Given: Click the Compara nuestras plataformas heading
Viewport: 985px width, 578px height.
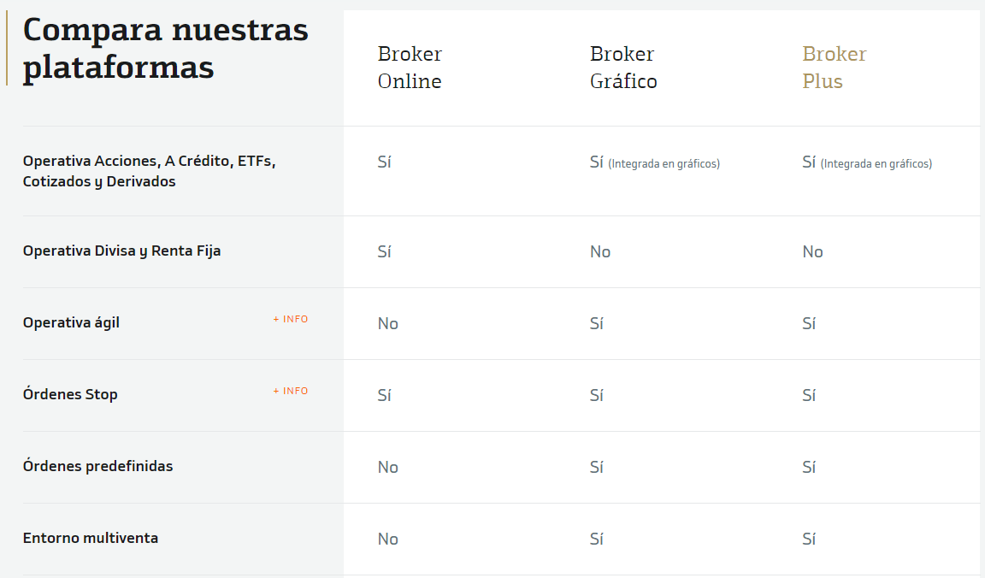Looking at the screenshot, I should click(x=164, y=47).
